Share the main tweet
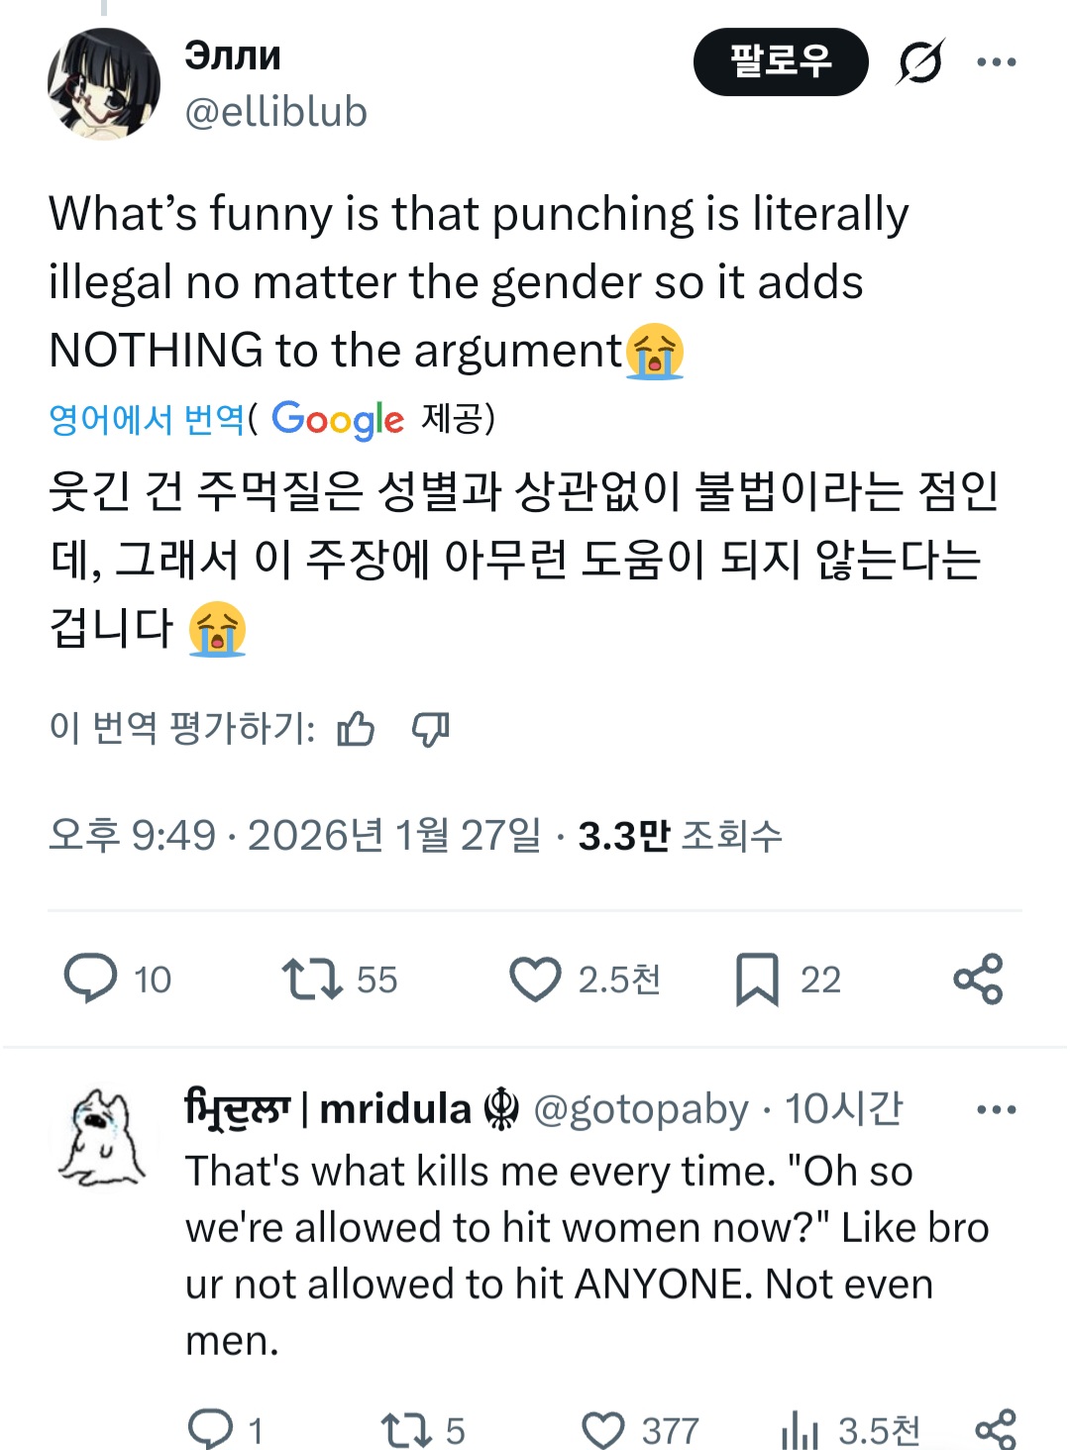Image resolution: width=1070 pixels, height=1450 pixels. coord(978,979)
